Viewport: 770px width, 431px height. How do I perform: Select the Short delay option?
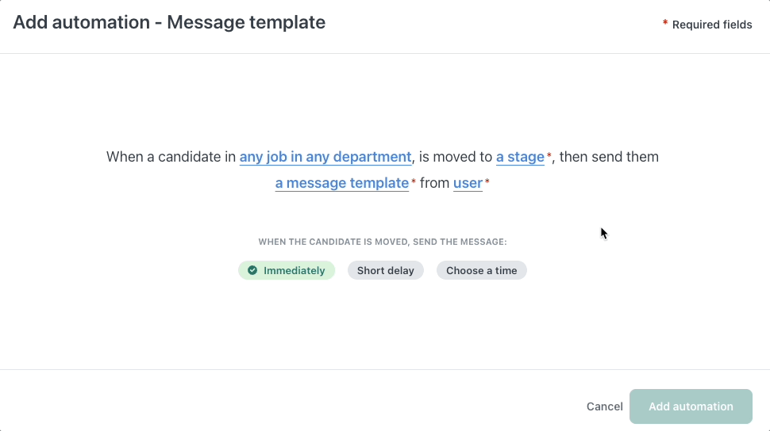[x=386, y=270]
